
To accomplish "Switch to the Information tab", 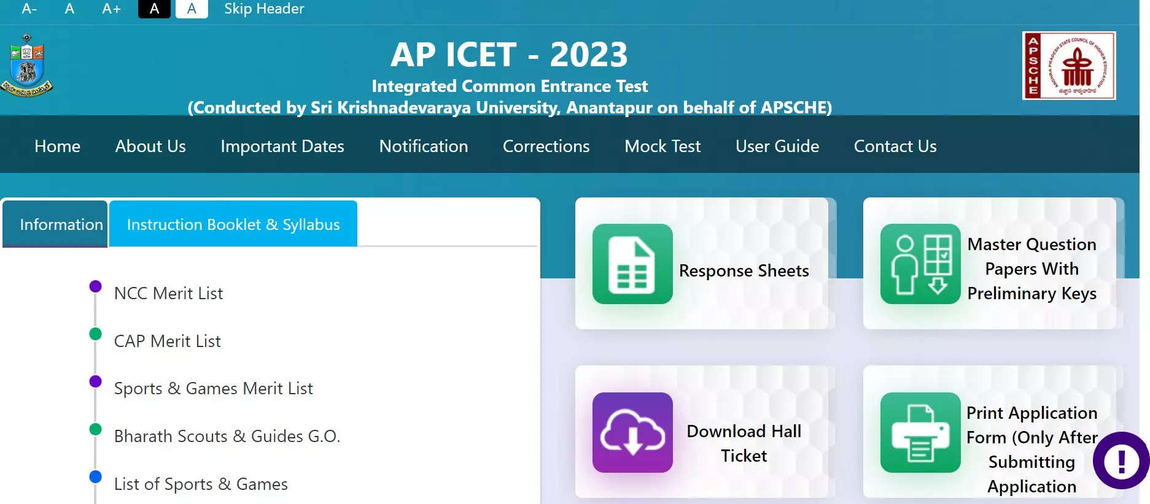I will [x=55, y=224].
